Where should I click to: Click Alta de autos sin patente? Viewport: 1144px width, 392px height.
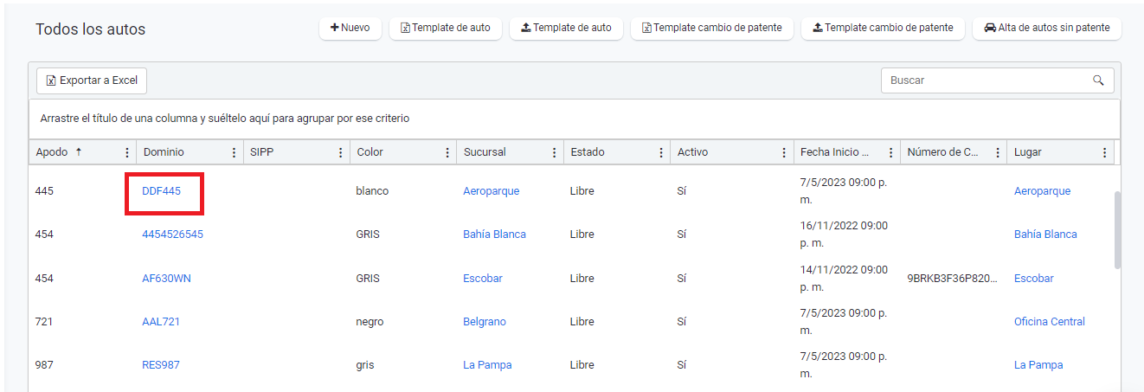(1046, 28)
